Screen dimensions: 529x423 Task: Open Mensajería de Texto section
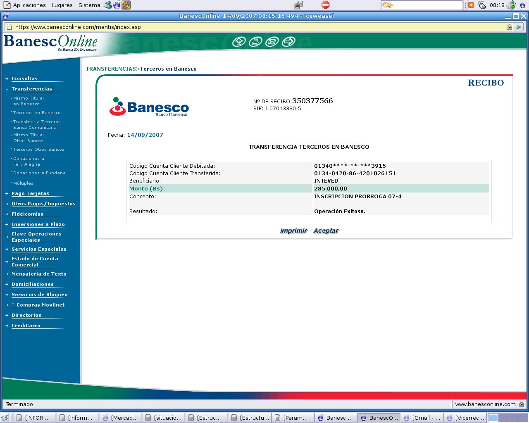[39, 274]
